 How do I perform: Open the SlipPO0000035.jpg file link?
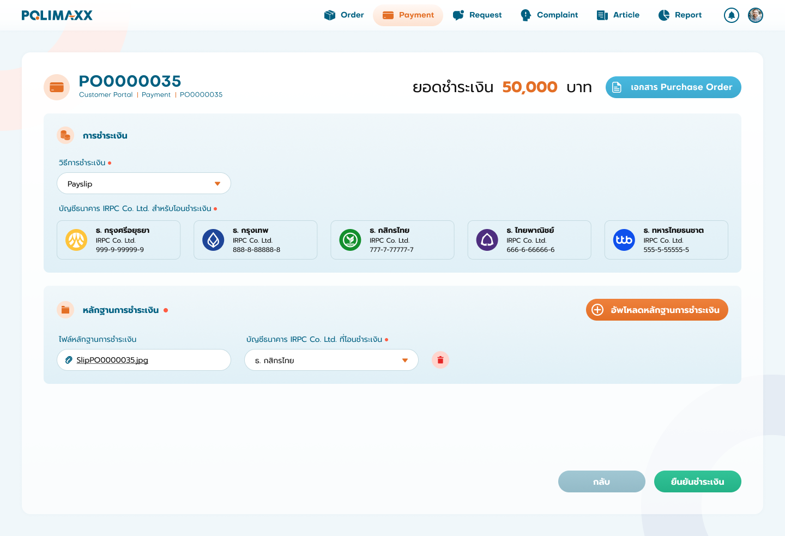coord(112,360)
